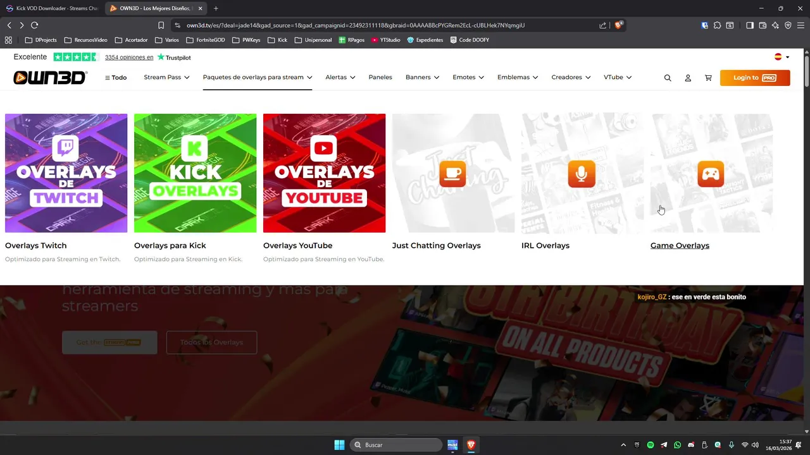Open the Overlays para Kick link

coord(170,245)
